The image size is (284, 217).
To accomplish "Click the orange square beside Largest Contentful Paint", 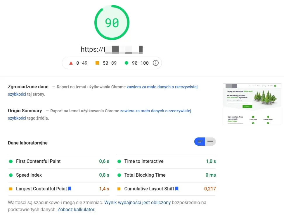I will [11, 189].
